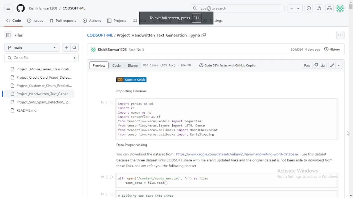
Task: Collapse the Files side panel
Action: coord(8,35)
